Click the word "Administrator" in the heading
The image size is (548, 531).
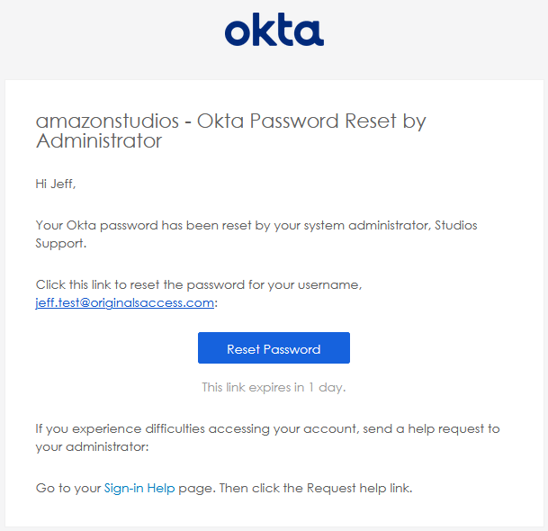click(x=99, y=141)
